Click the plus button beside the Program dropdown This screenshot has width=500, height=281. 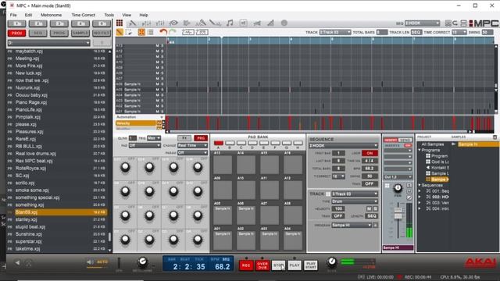click(375, 225)
